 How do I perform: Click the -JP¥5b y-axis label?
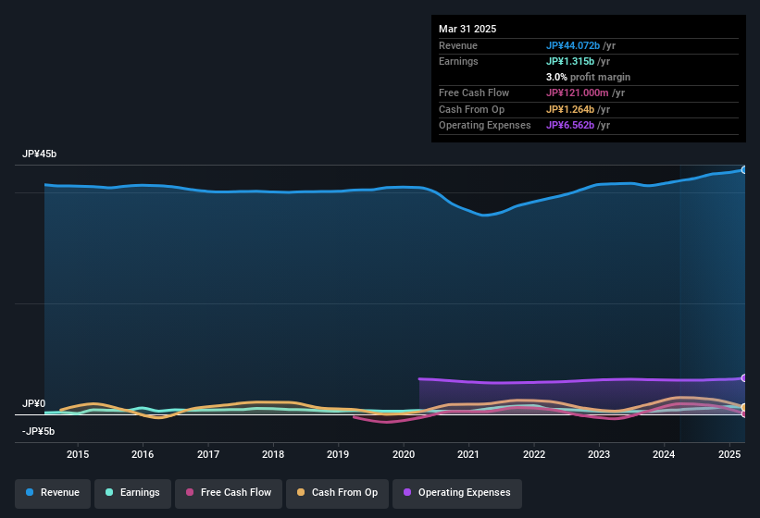click(38, 431)
